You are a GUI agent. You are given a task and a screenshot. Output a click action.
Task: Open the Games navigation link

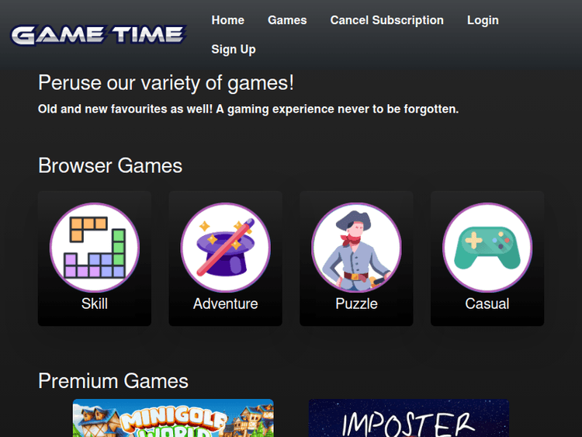pos(287,20)
